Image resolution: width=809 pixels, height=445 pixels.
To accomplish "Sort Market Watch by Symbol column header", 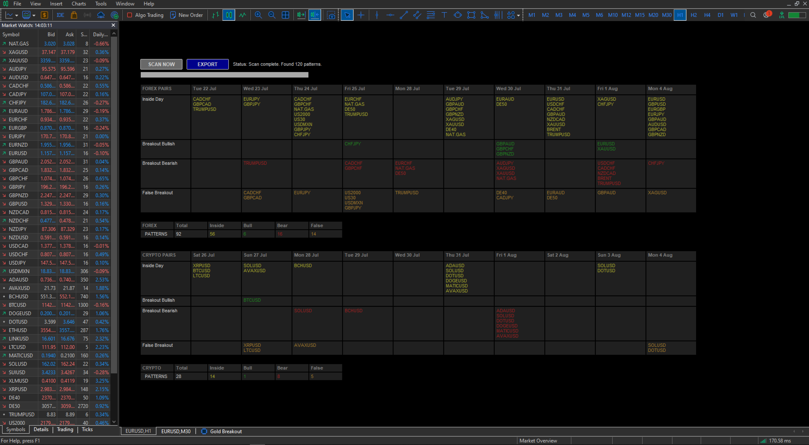I will click(x=11, y=35).
